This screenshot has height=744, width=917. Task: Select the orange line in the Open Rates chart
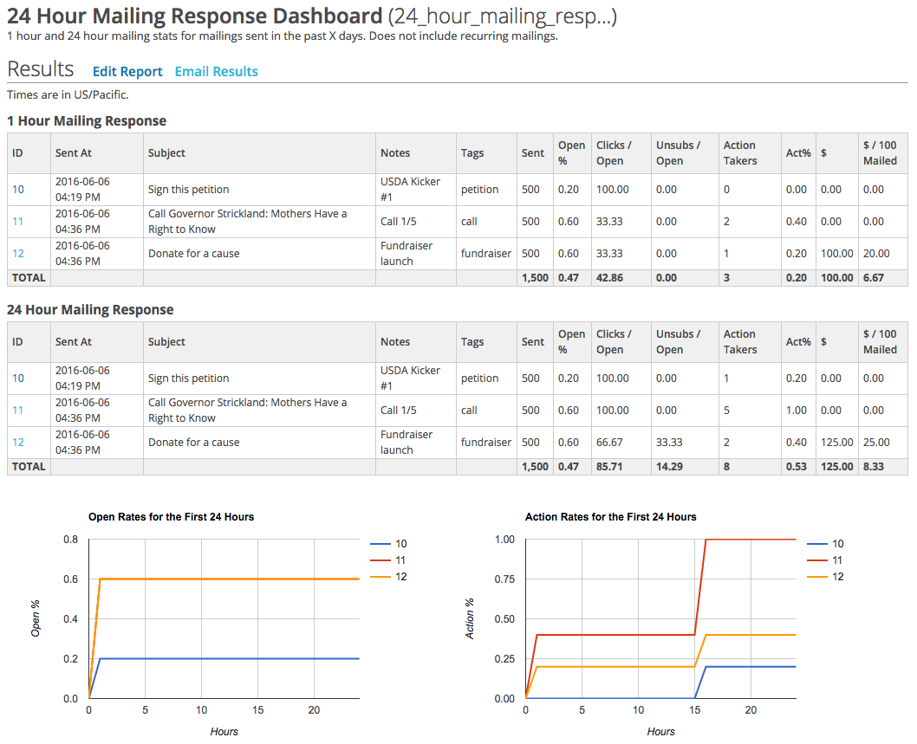tap(217, 578)
